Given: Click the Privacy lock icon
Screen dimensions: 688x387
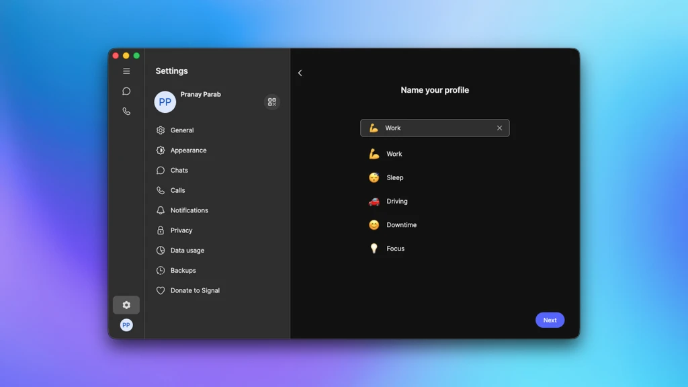Looking at the screenshot, I should tap(161, 230).
